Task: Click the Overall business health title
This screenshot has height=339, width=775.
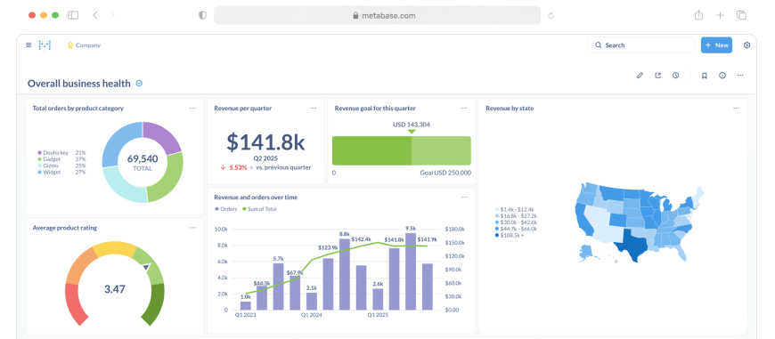Action: (79, 84)
